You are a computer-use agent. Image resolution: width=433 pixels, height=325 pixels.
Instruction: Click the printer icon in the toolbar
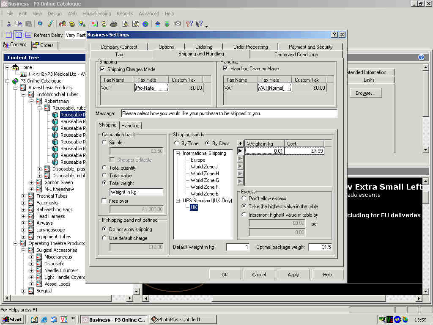(114, 24)
